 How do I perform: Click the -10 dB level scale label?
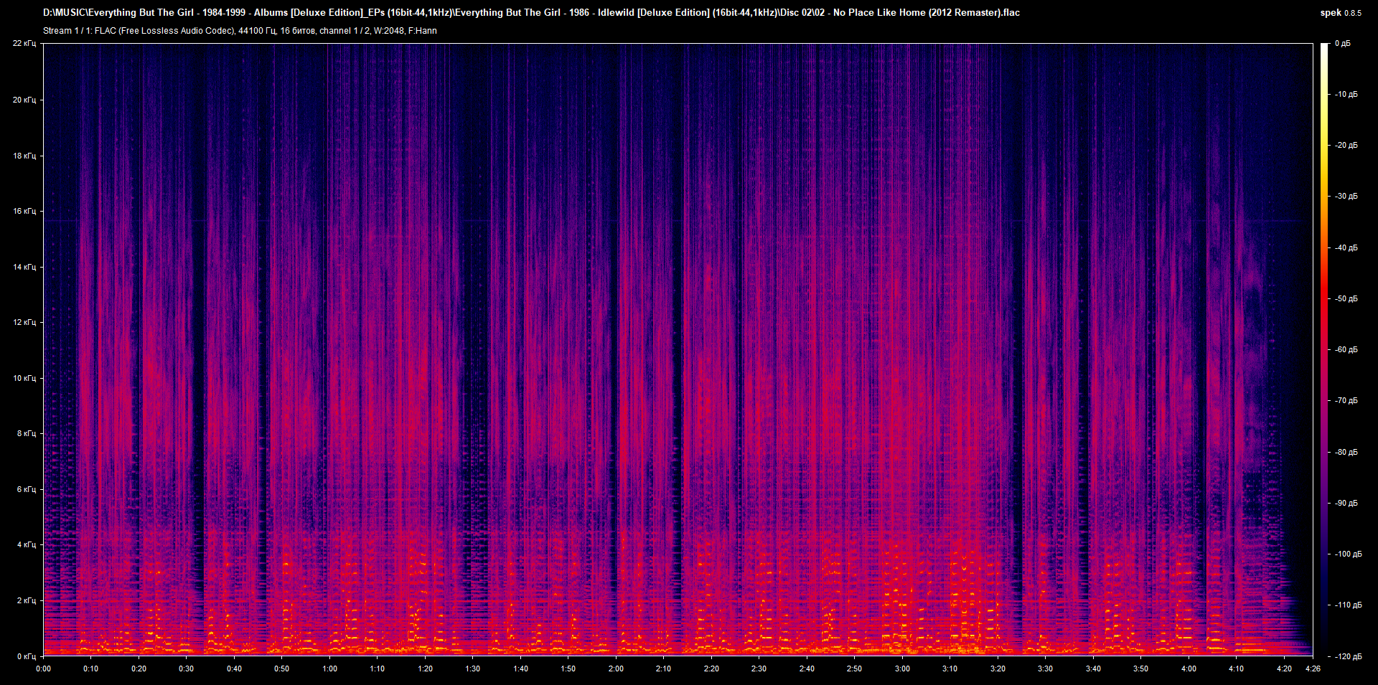pos(1346,95)
